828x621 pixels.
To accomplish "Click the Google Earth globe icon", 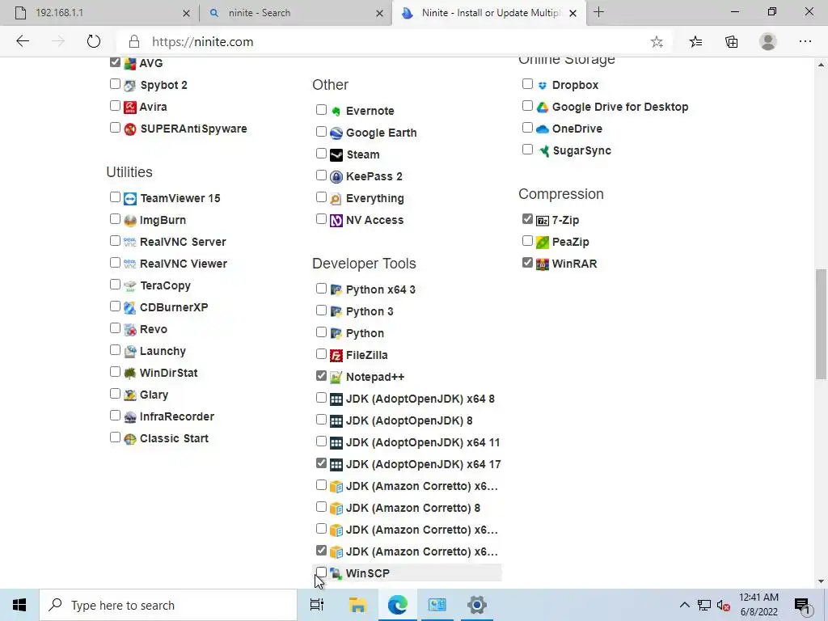I will pyautogui.click(x=336, y=133).
